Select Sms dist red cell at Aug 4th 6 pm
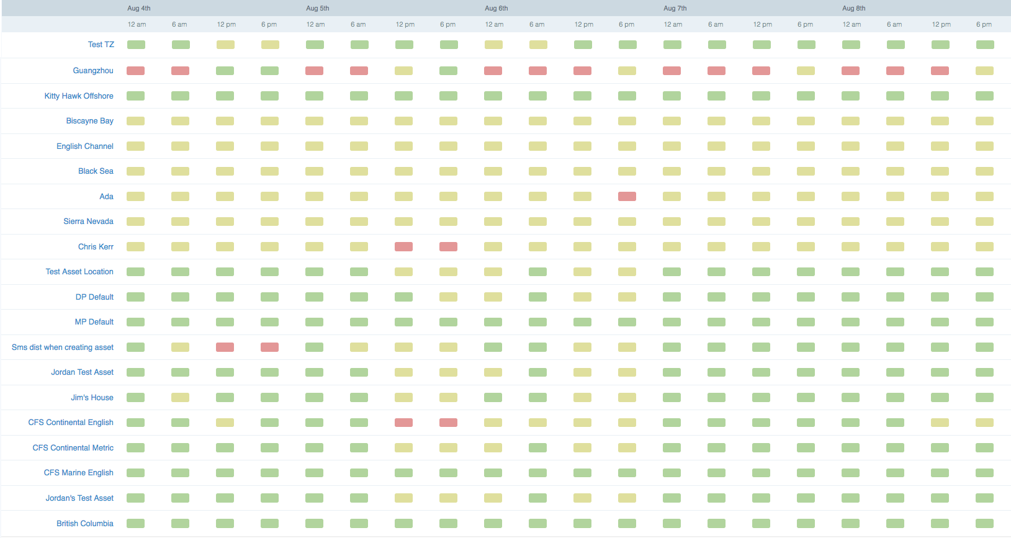Screen dimensions: 1011x538 click(269, 347)
